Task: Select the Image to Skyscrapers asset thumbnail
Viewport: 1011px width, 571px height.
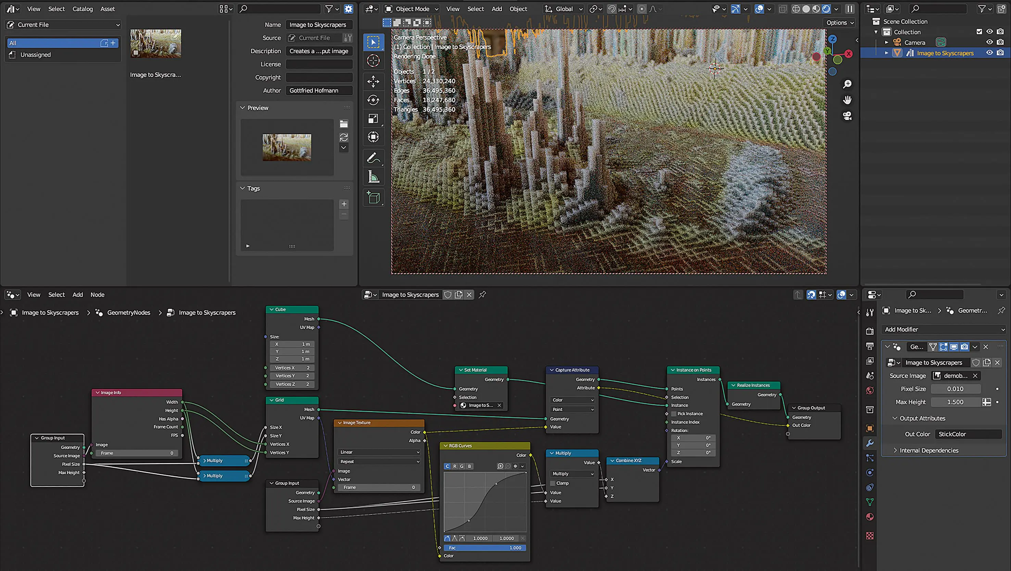Action: pos(156,44)
